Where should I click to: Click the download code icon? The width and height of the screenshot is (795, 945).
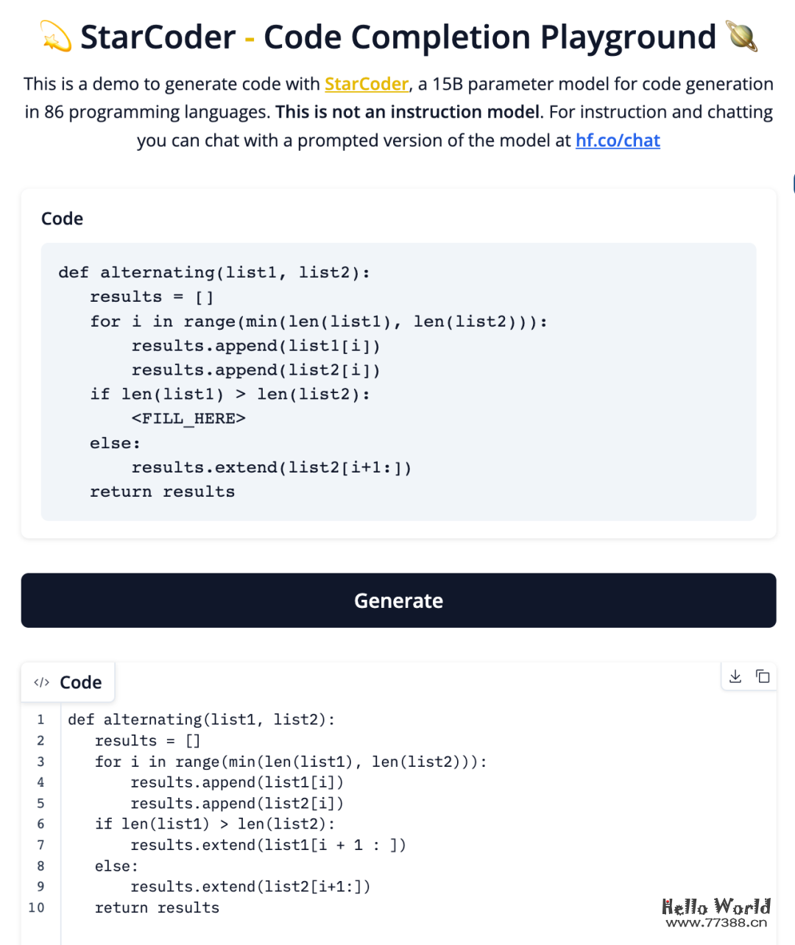click(735, 676)
